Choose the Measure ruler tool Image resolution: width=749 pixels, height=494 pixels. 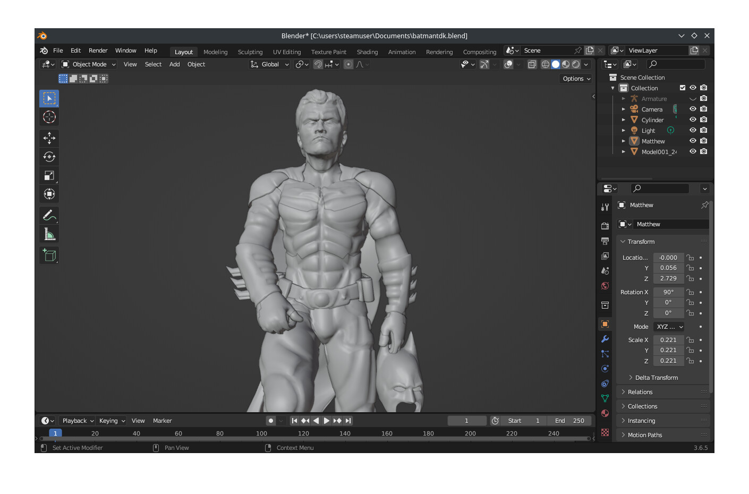coord(49,234)
